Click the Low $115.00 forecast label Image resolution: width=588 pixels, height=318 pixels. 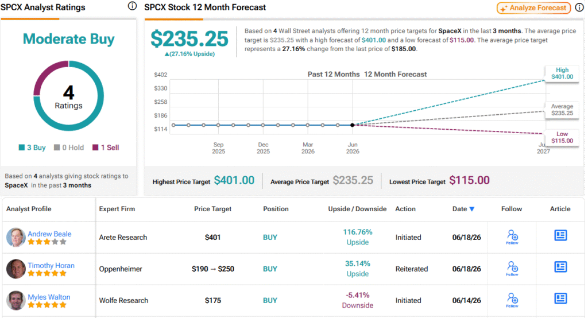click(x=562, y=137)
